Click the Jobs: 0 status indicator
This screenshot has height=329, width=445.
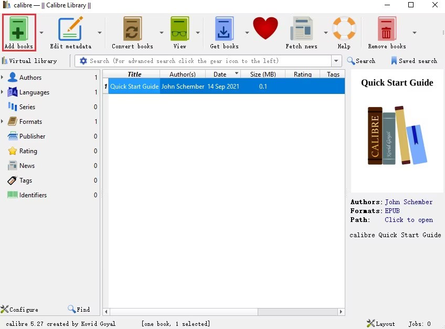(419, 324)
